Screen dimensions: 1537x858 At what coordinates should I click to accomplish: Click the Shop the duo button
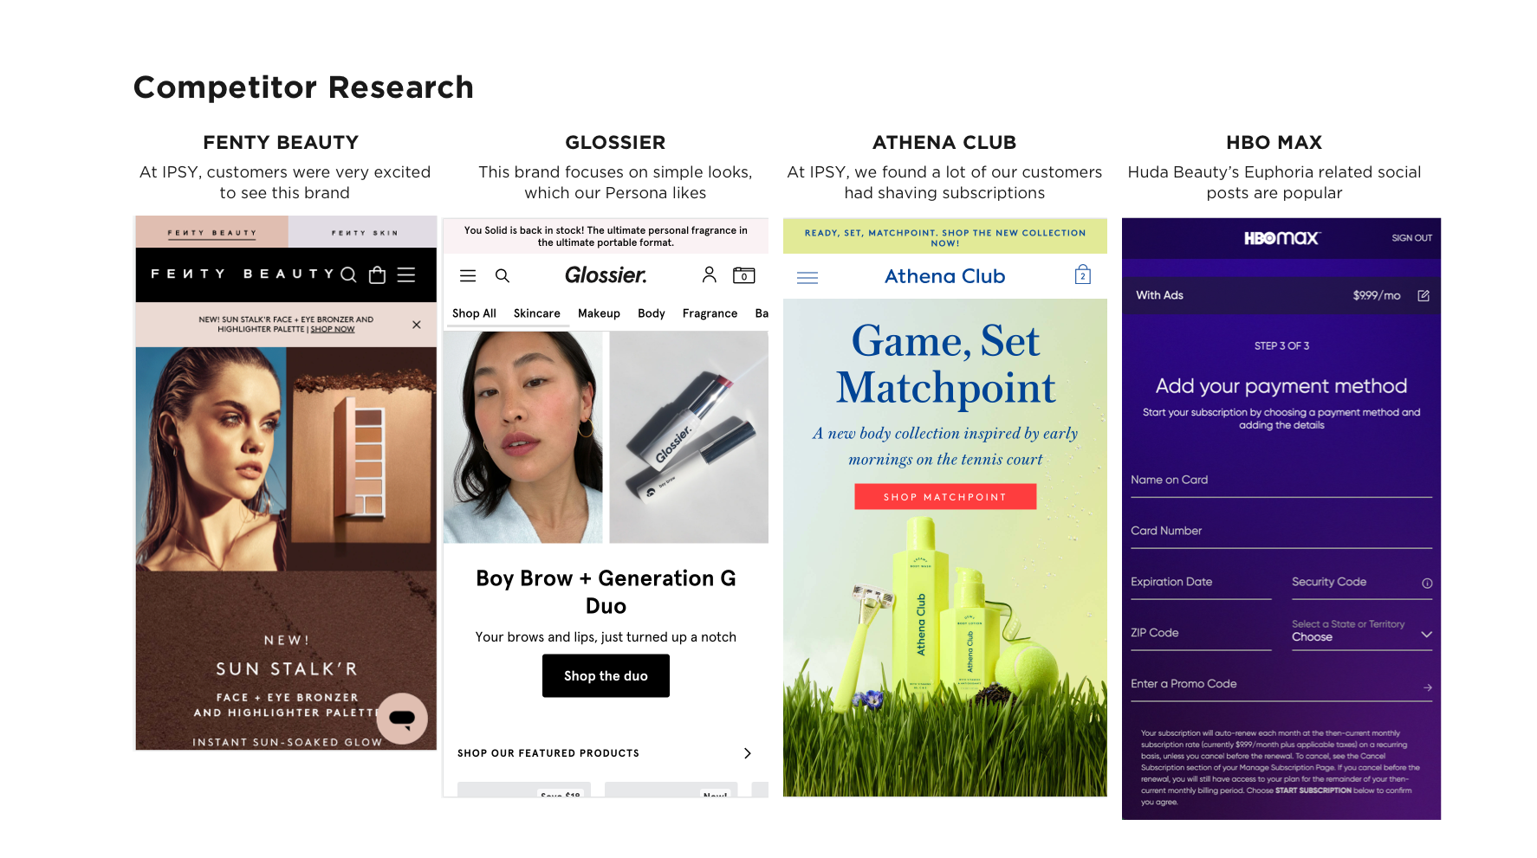(x=606, y=675)
